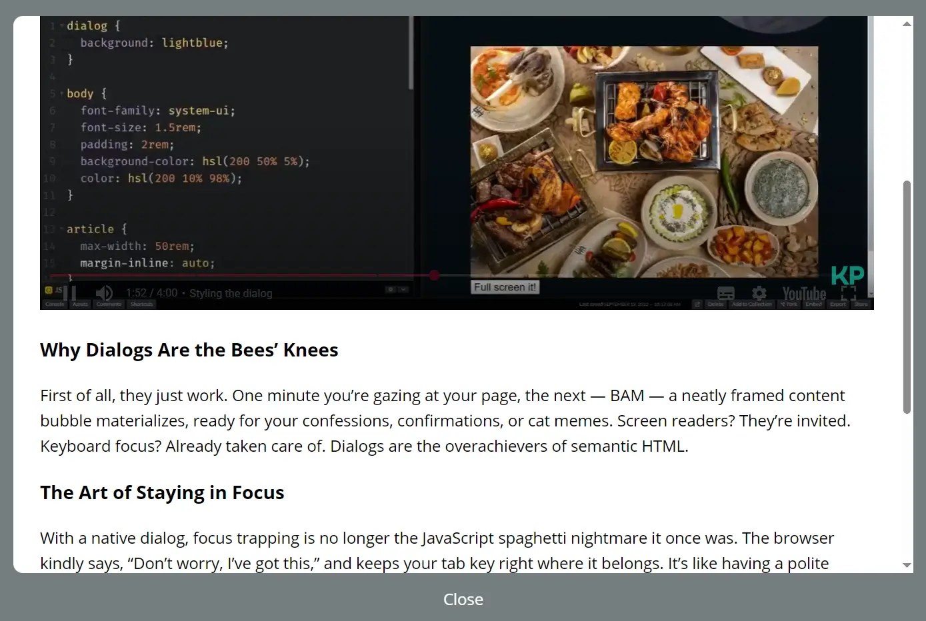
Task: Enter fullscreen via the player's fullscreen icon
Action: tap(849, 292)
